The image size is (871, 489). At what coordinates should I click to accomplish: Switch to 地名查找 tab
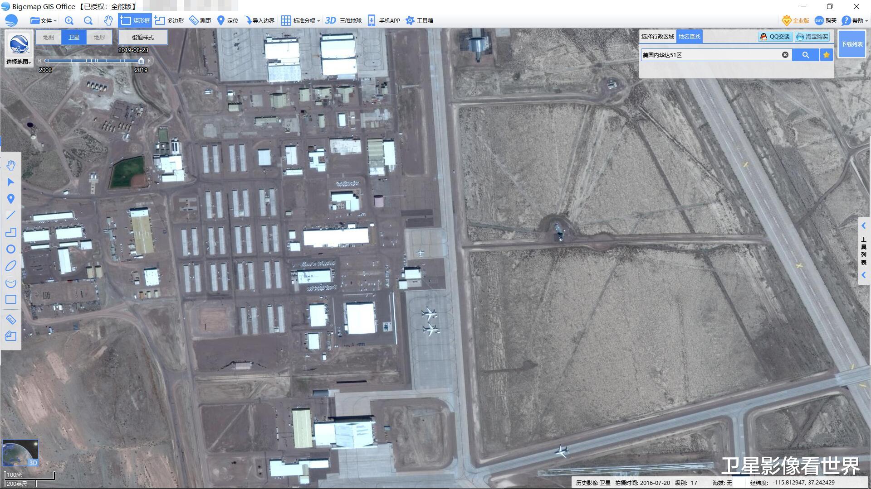coord(689,37)
